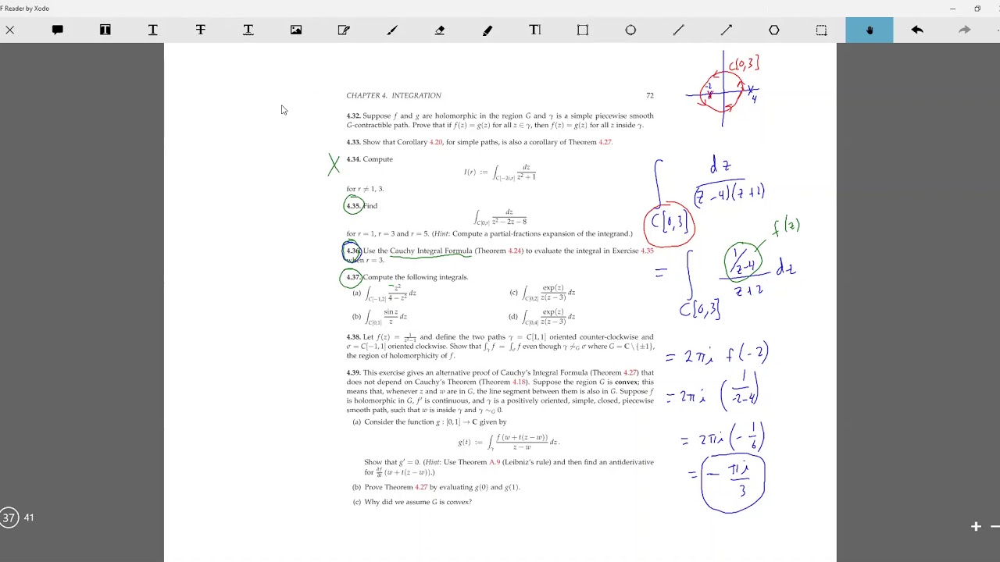Viewport: 1000px width, 562px height.
Task: Follow the Exercise 4.35 red link
Action: click(x=647, y=251)
